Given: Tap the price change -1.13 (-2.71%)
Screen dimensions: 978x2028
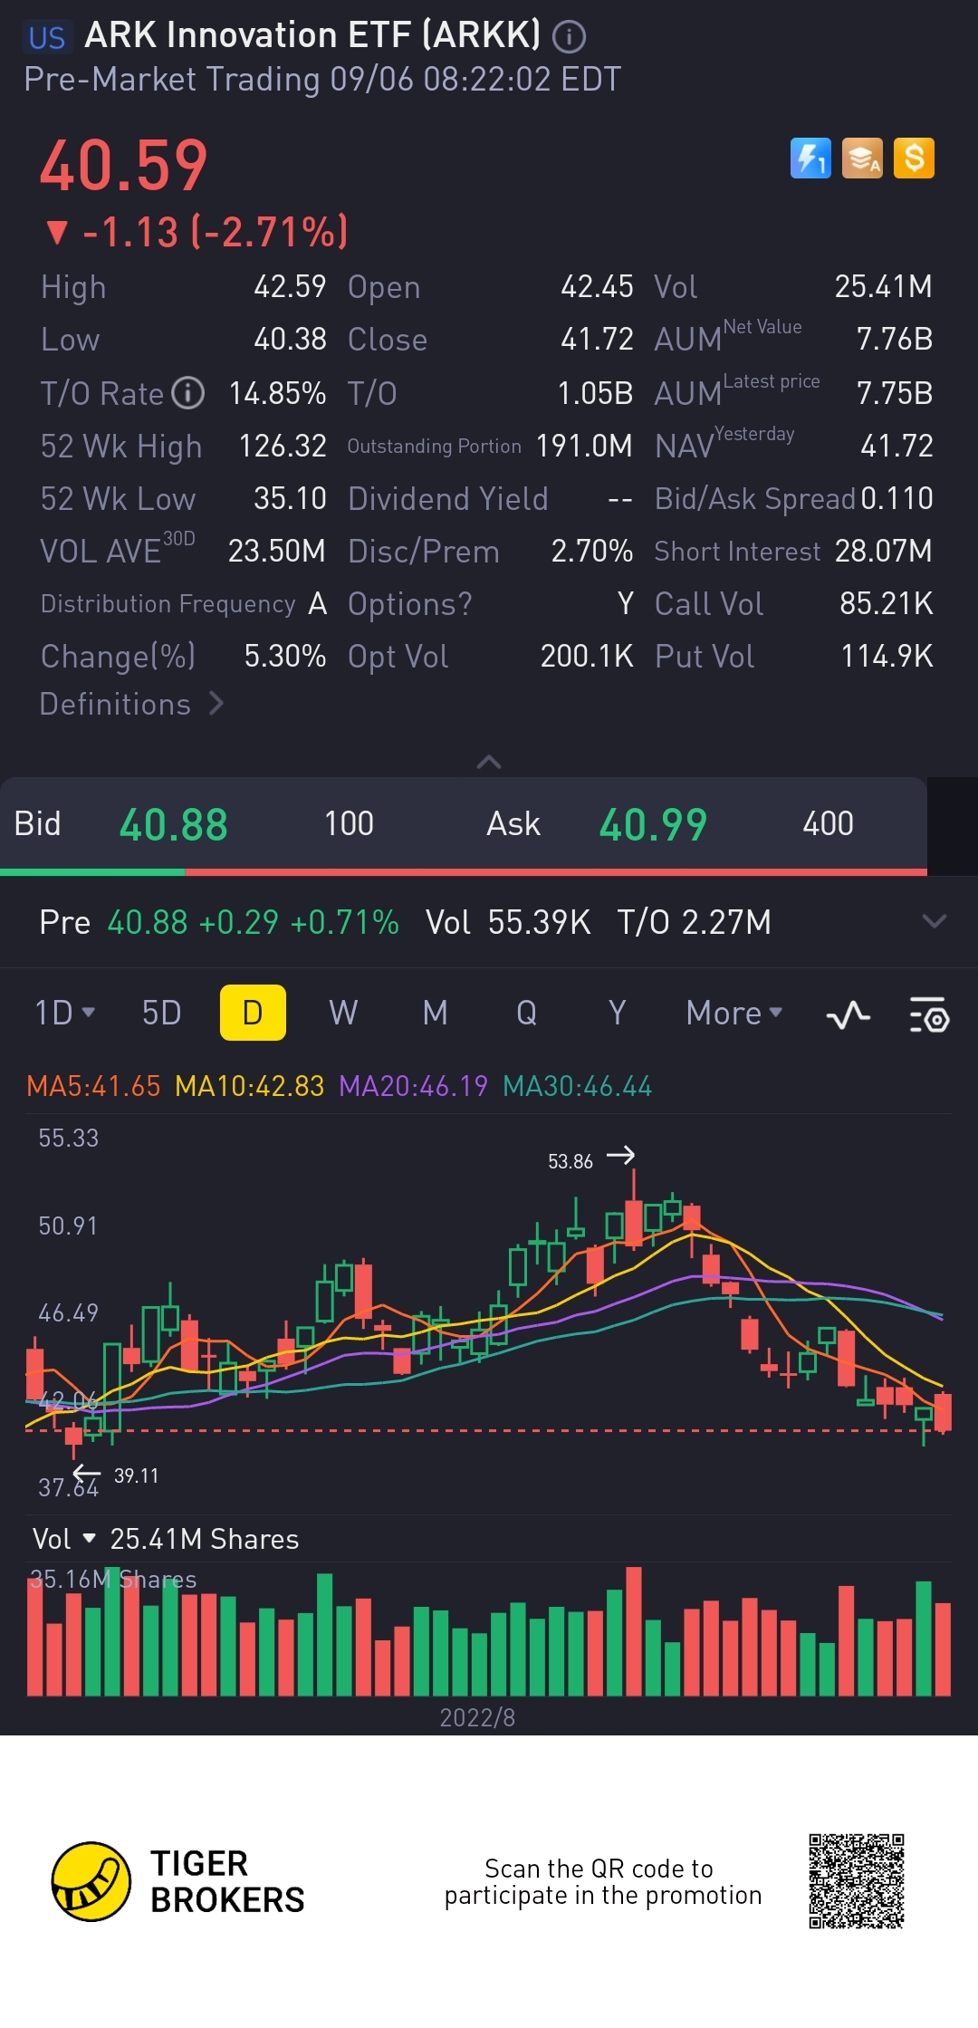Looking at the screenshot, I should click(197, 233).
